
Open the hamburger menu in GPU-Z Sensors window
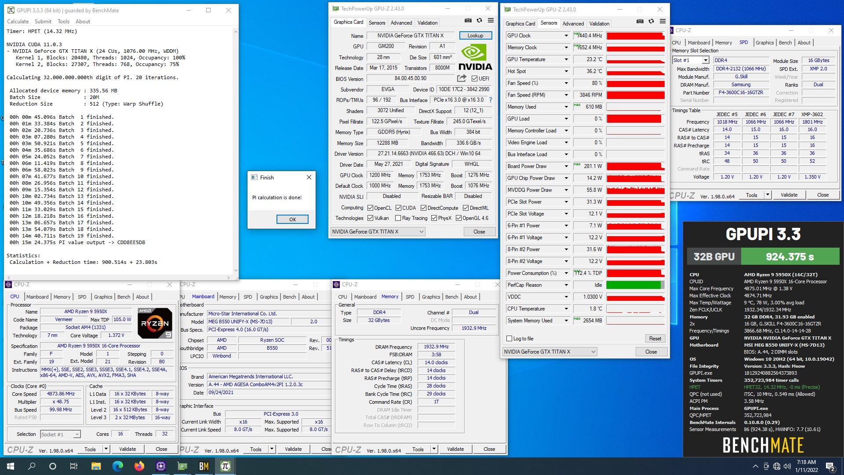click(x=663, y=22)
